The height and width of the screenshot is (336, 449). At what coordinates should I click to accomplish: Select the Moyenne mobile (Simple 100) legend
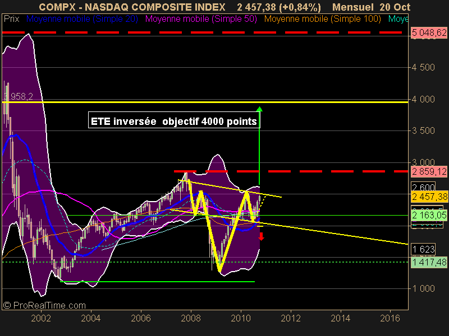pyautogui.click(x=322, y=19)
